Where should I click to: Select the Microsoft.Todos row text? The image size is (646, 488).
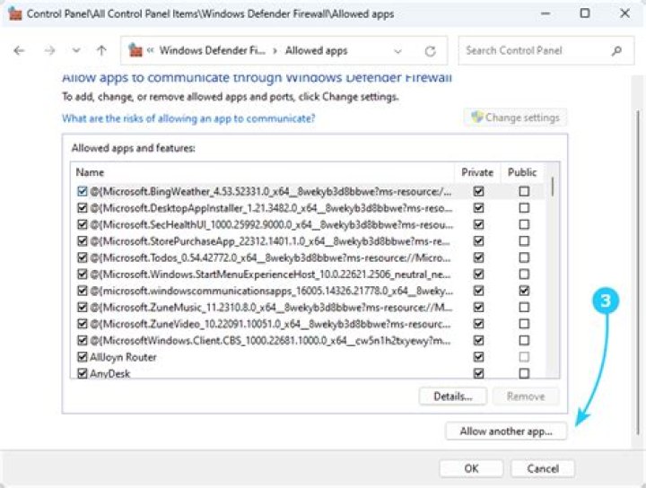click(270, 257)
